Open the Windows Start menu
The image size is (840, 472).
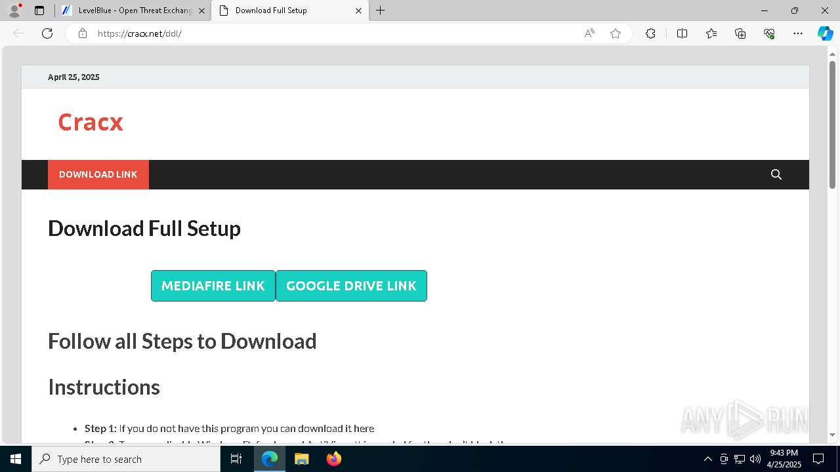click(16, 459)
